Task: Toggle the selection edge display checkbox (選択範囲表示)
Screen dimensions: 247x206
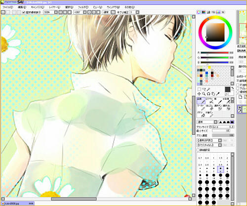Action: coord(24,12)
